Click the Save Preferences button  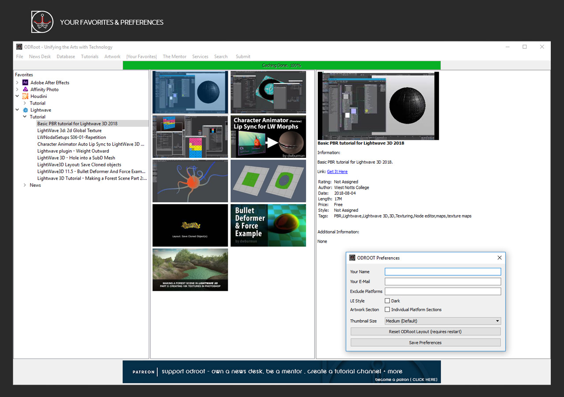pyautogui.click(x=425, y=342)
